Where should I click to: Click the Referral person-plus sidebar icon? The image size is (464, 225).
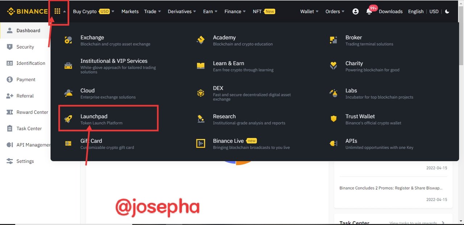click(10, 96)
